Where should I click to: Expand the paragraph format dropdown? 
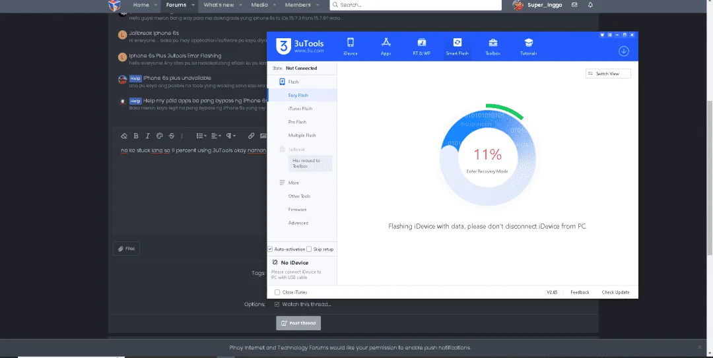coord(231,136)
